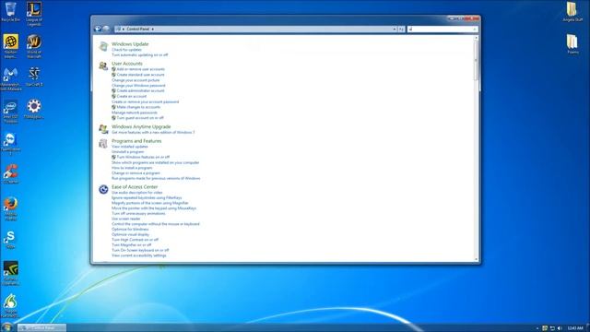Click Use screen reader link
Viewport: 590px width, 332px height.
(x=125, y=219)
